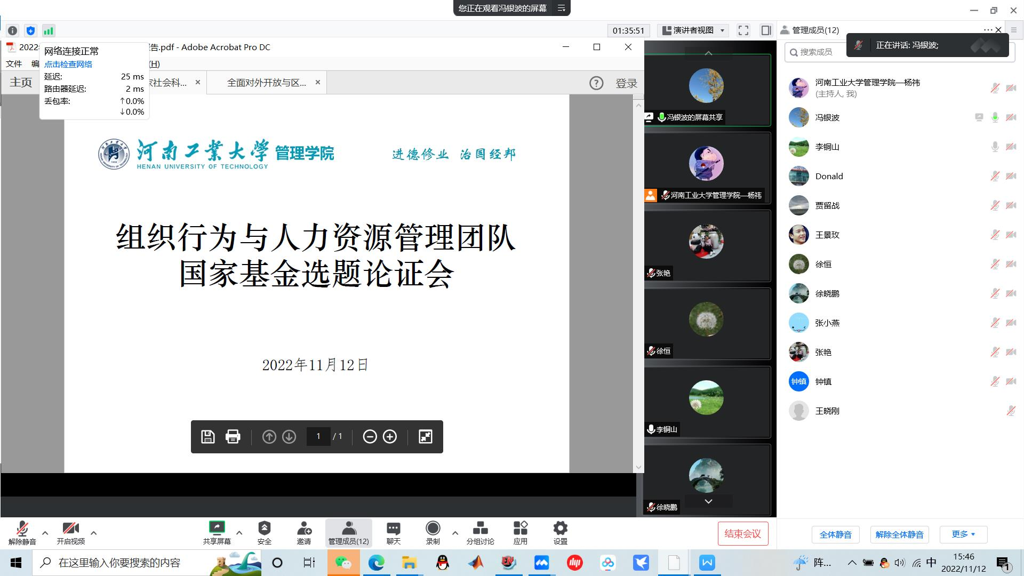Open the More dropdown in members panel

pyautogui.click(x=963, y=534)
